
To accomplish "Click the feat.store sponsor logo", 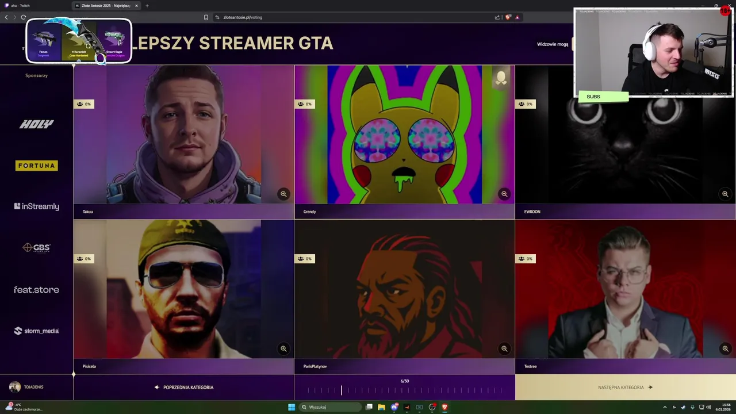I will pyautogui.click(x=37, y=290).
